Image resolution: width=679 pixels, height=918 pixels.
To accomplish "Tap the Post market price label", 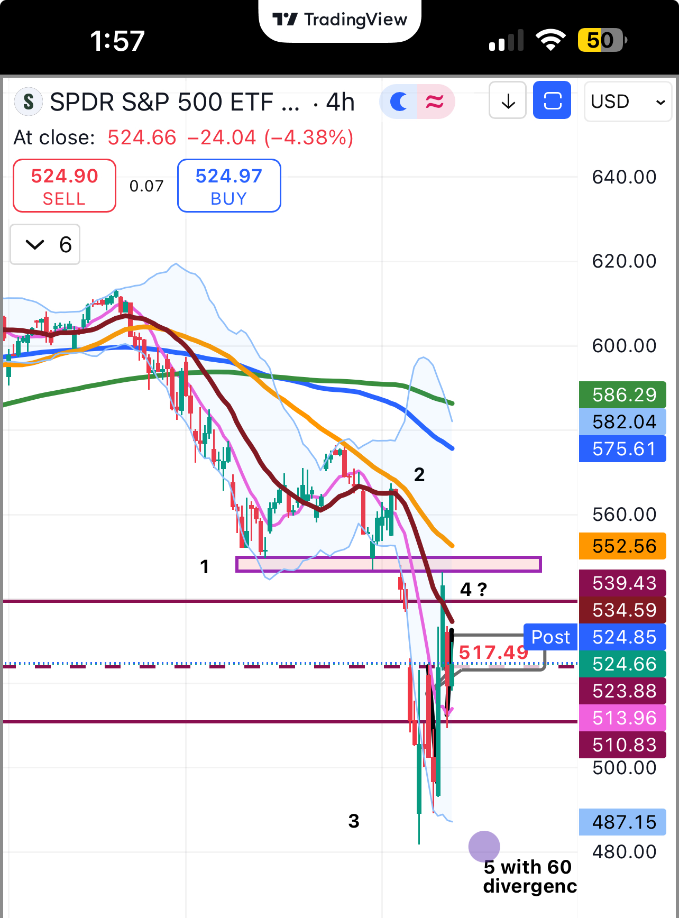I will click(x=550, y=637).
